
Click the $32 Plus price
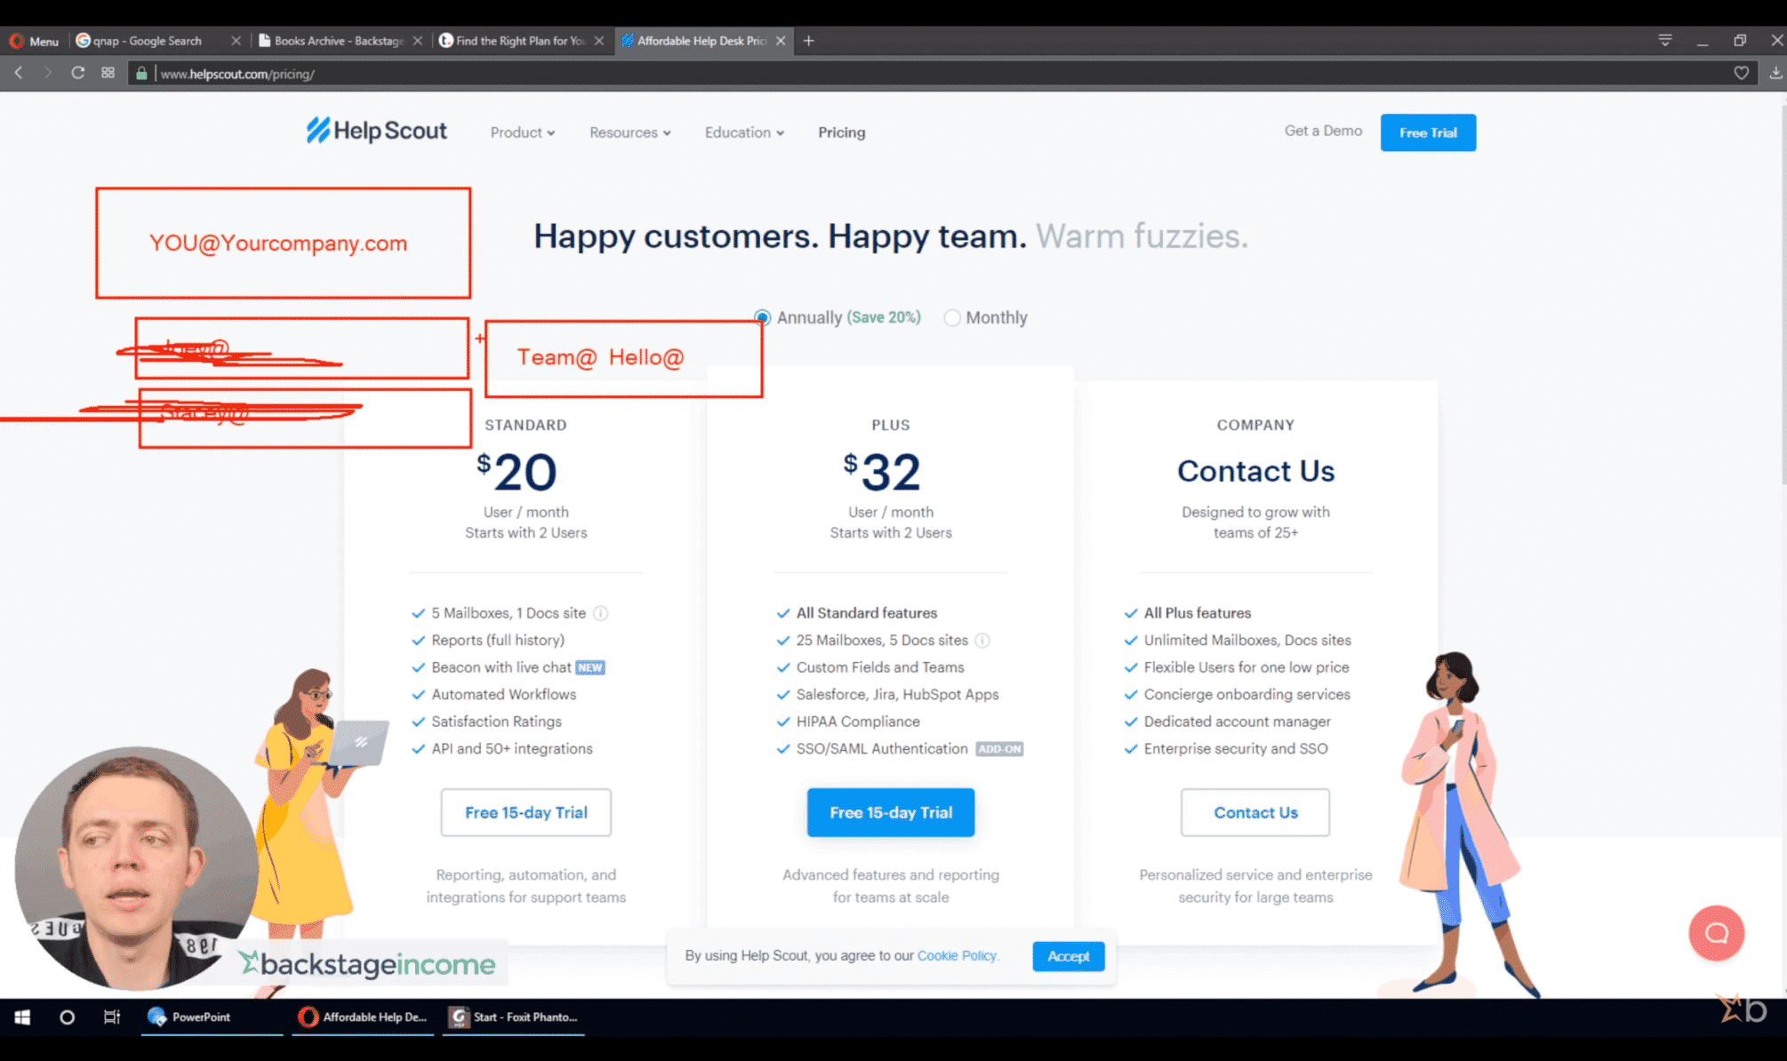pyautogui.click(x=882, y=473)
